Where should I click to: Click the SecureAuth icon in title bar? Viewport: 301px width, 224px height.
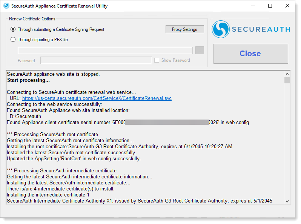coord(6,6)
